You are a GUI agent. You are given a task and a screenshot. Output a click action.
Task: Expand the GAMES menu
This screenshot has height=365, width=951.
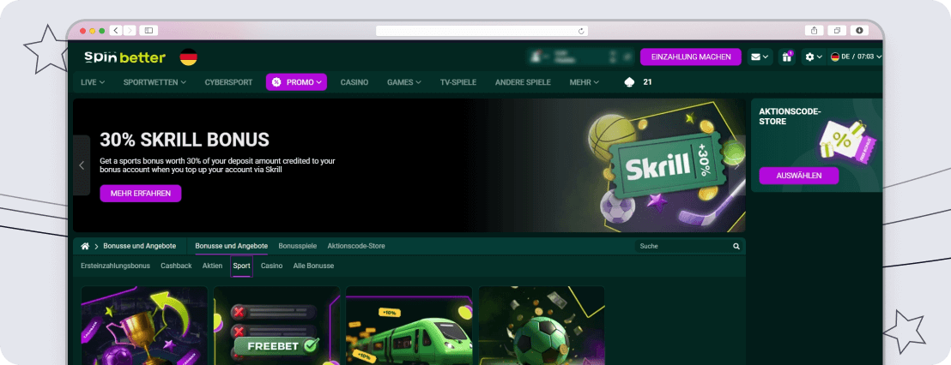click(404, 82)
